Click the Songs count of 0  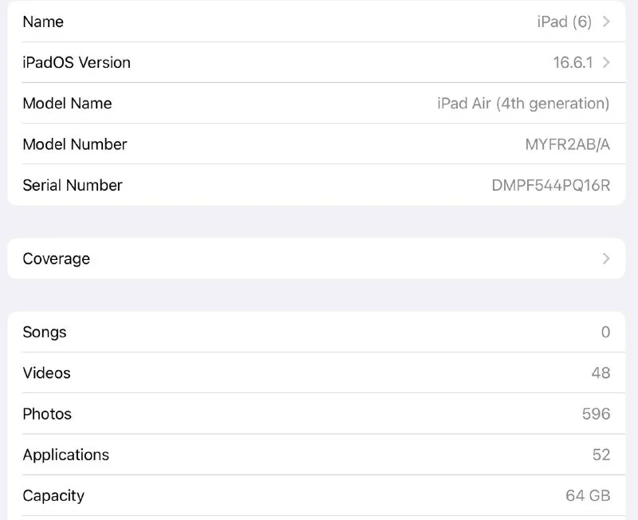pyautogui.click(x=605, y=332)
